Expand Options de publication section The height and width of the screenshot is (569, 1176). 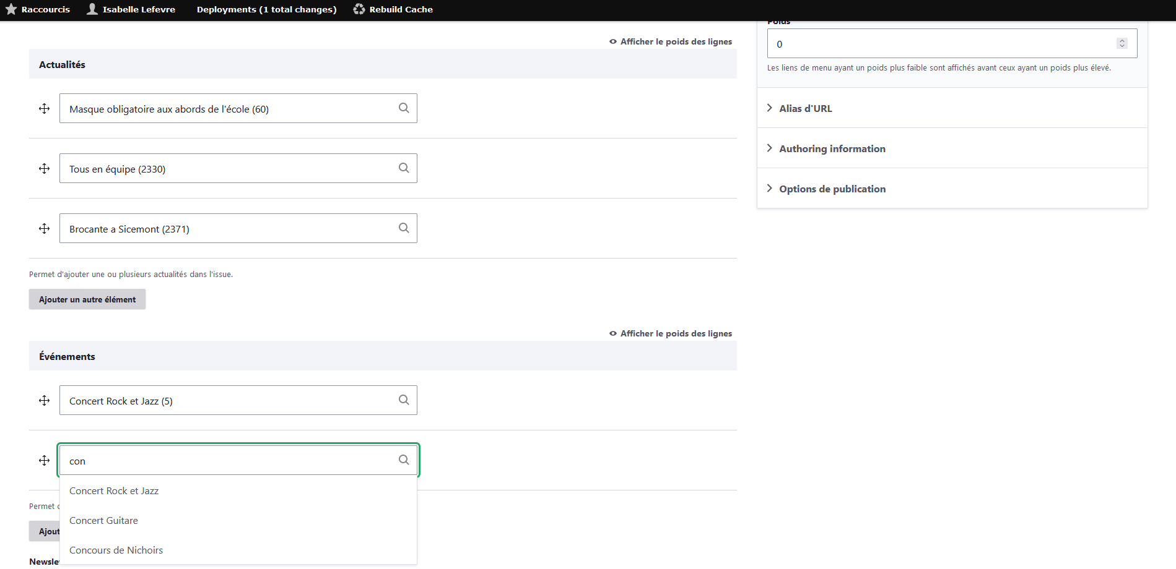[x=832, y=189]
